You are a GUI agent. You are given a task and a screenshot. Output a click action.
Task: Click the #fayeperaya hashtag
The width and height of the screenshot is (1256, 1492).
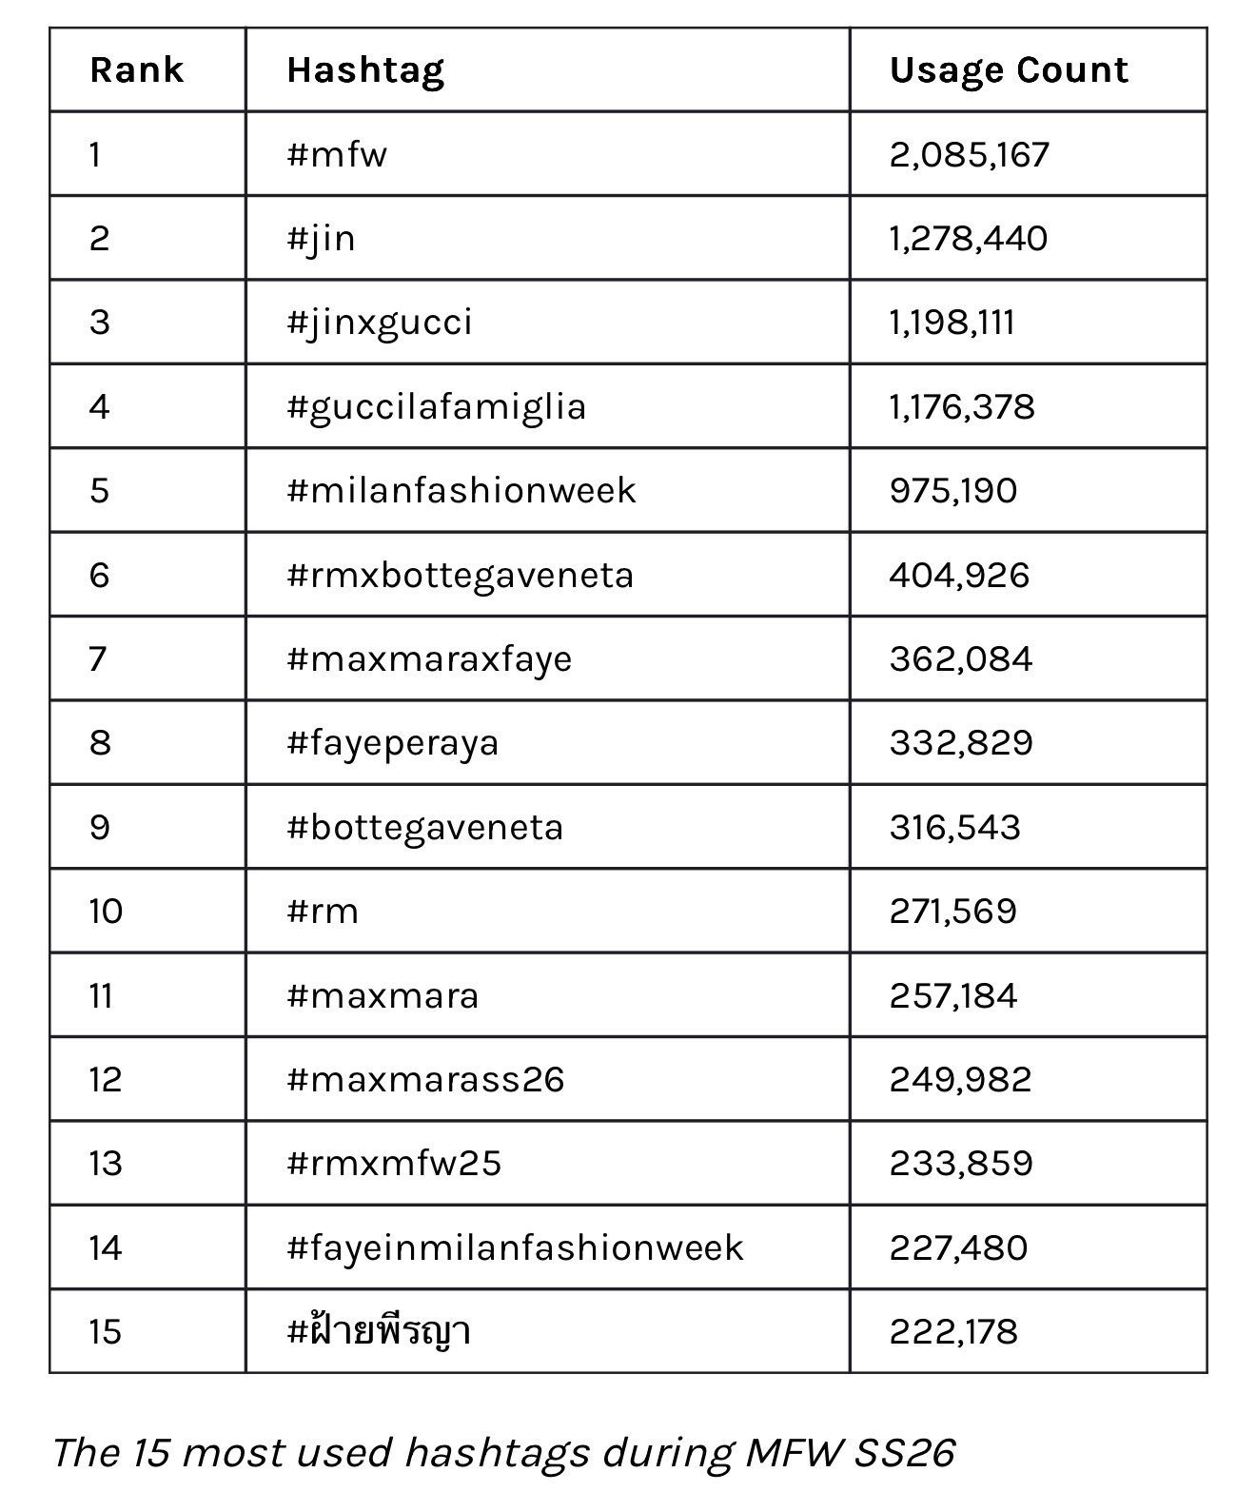point(393,742)
